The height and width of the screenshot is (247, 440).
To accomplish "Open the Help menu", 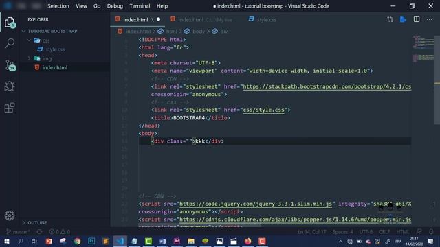I will (162, 6).
